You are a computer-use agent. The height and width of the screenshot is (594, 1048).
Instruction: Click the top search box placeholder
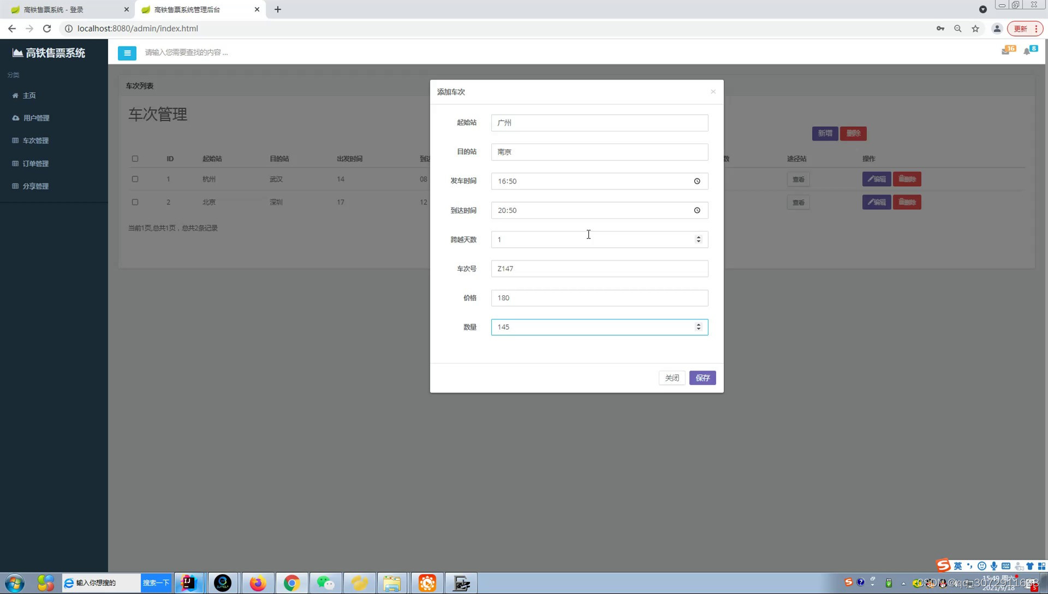pos(186,52)
